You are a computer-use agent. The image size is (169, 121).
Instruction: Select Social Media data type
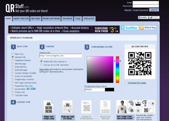pyautogui.click(x=13, y=89)
